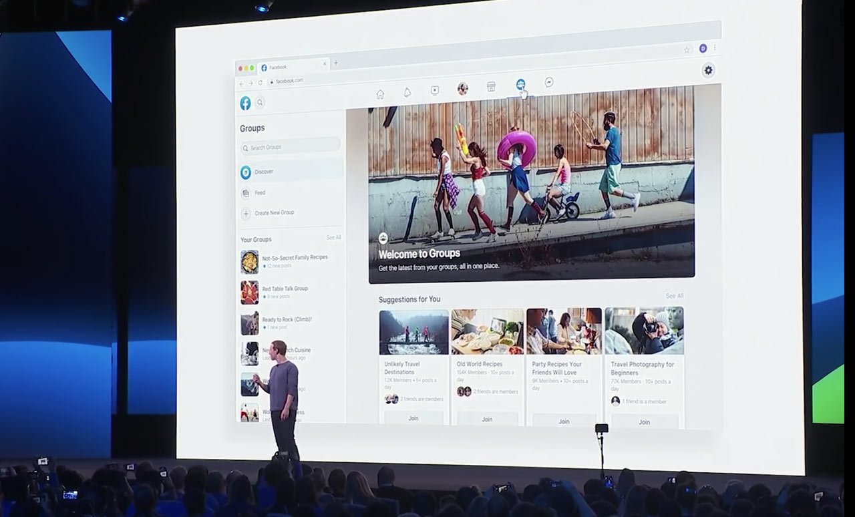Open Party Recipes cover photo
The image size is (855, 517).
click(x=564, y=331)
